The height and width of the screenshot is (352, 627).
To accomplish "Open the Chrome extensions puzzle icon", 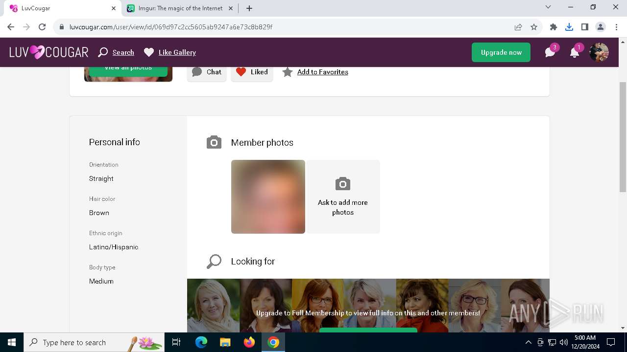I will tap(554, 27).
